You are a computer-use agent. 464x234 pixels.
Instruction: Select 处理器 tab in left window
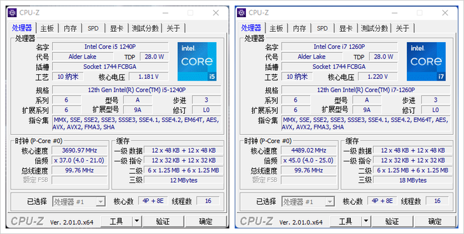coord(22,27)
